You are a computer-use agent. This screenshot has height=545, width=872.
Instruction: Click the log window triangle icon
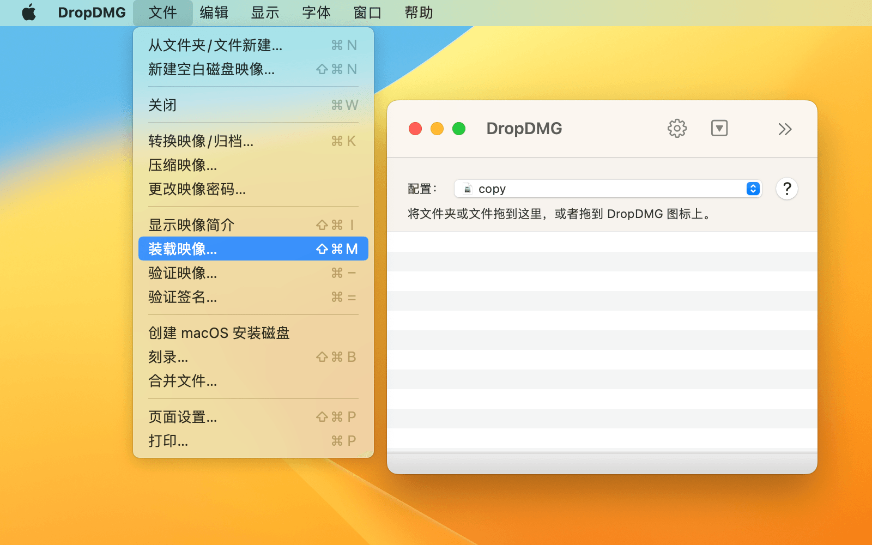[x=719, y=129]
